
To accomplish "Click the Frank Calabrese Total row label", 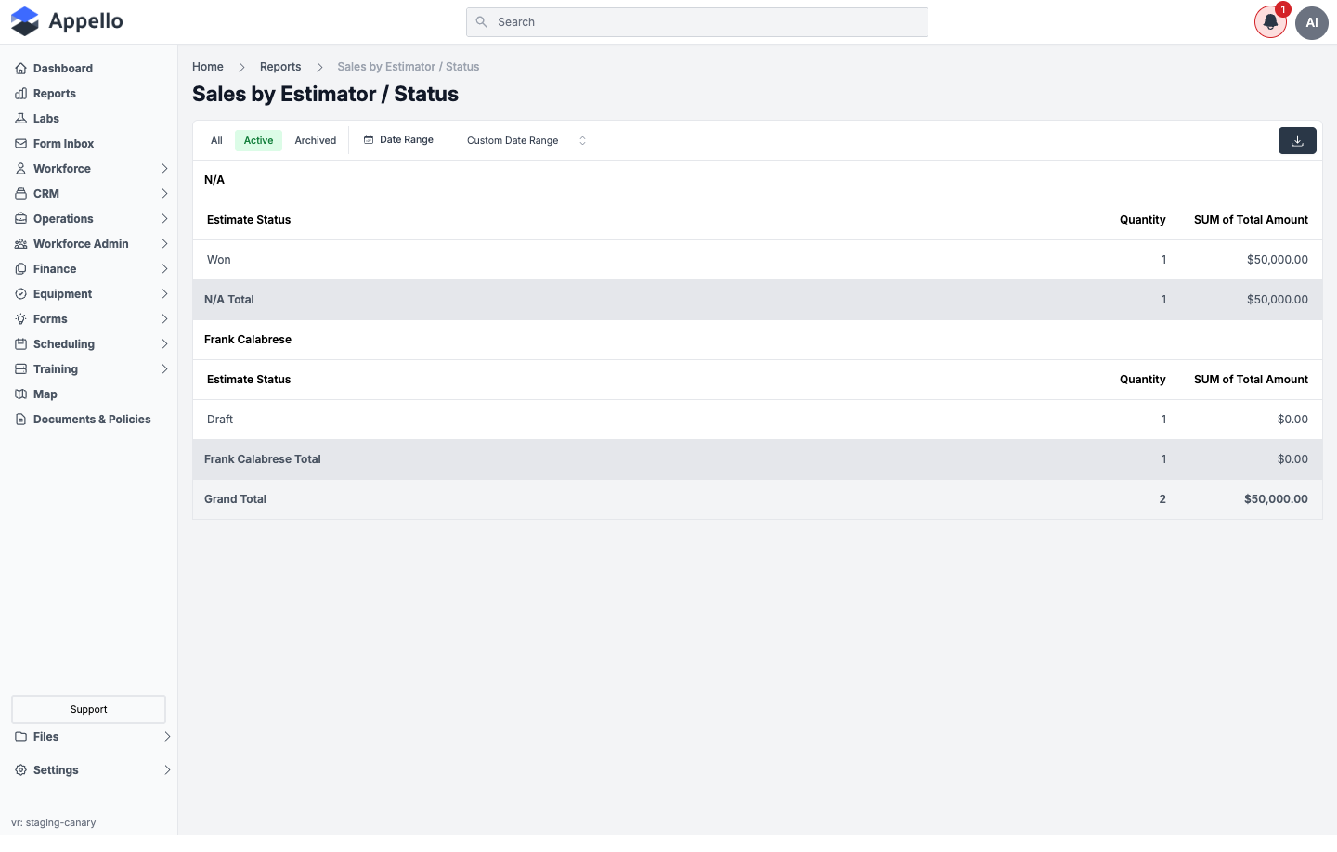I will (x=263, y=459).
